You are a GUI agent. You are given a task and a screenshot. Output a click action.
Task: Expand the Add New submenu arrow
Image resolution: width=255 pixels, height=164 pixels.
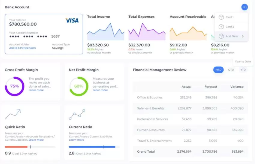tap(243, 36)
